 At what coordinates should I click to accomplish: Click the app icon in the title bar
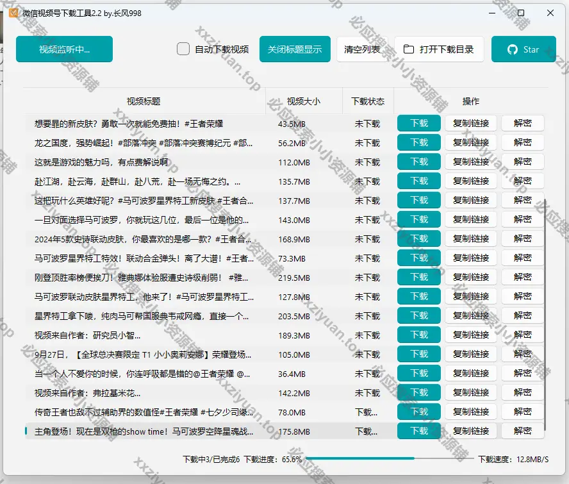pos(13,13)
